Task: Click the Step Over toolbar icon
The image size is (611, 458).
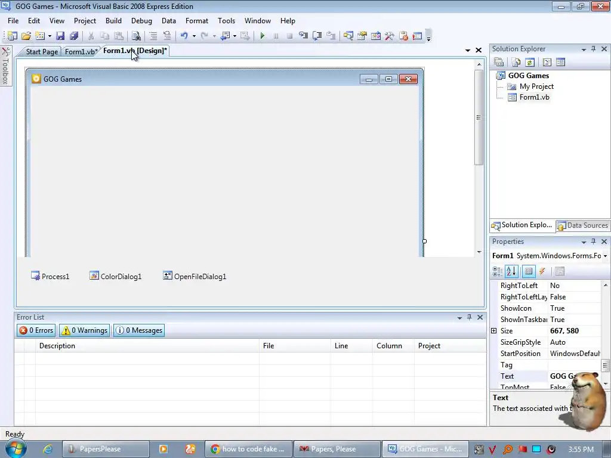Action: (x=317, y=36)
